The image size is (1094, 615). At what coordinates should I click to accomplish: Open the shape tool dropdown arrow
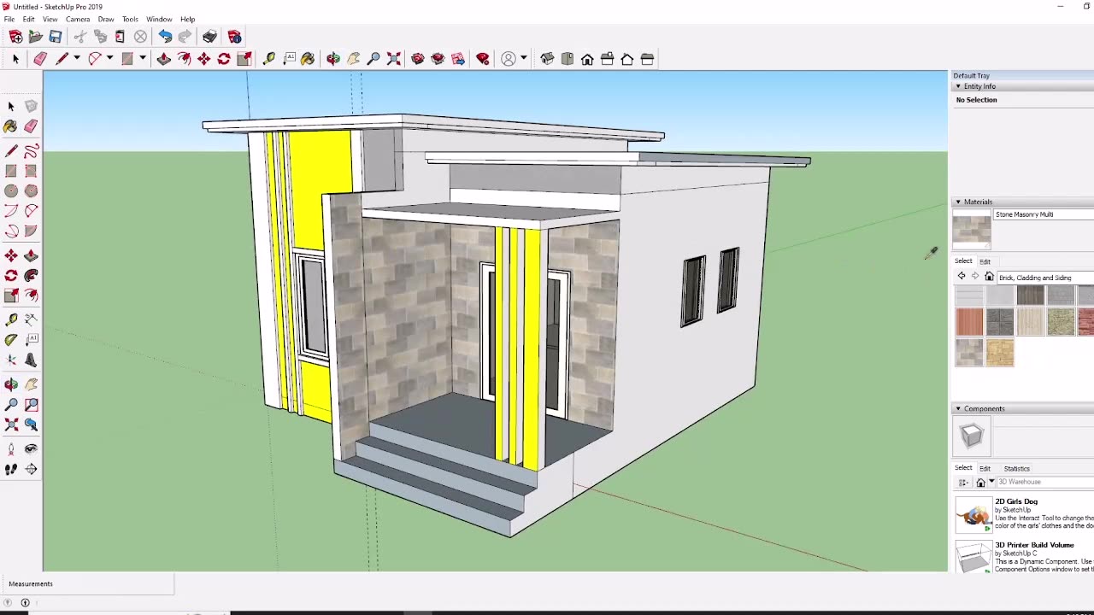point(142,59)
